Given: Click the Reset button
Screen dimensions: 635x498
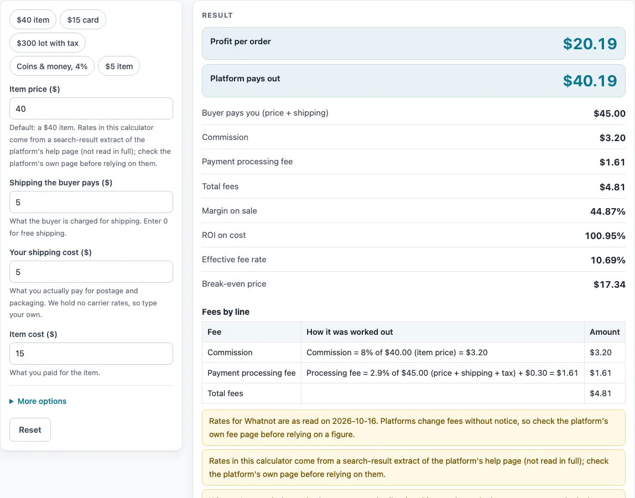Looking at the screenshot, I should coord(30,429).
